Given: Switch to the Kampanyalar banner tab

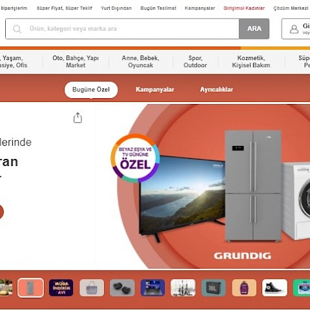Looking at the screenshot, I should 155,90.
